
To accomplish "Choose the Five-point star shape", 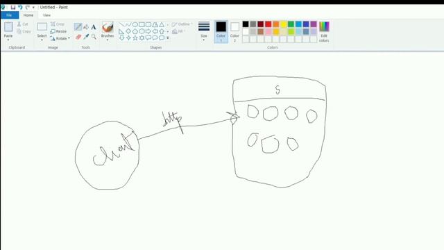I will (135, 37).
